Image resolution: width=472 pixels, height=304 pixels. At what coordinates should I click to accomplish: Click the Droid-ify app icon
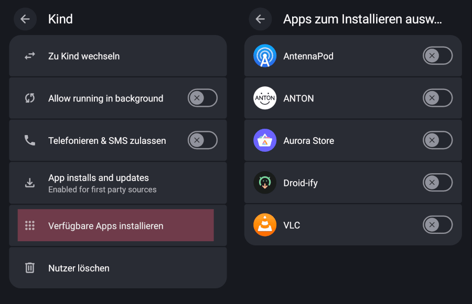click(265, 183)
